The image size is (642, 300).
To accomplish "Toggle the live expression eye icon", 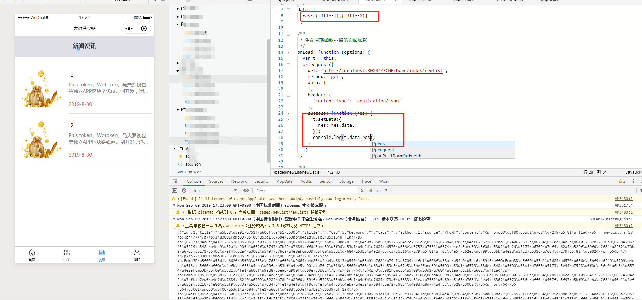I will pyautogui.click(x=246, y=191).
